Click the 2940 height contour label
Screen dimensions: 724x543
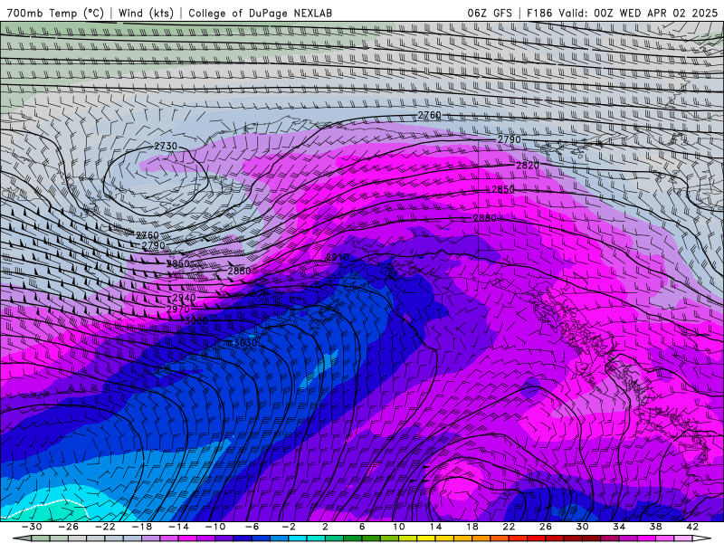coord(184,298)
